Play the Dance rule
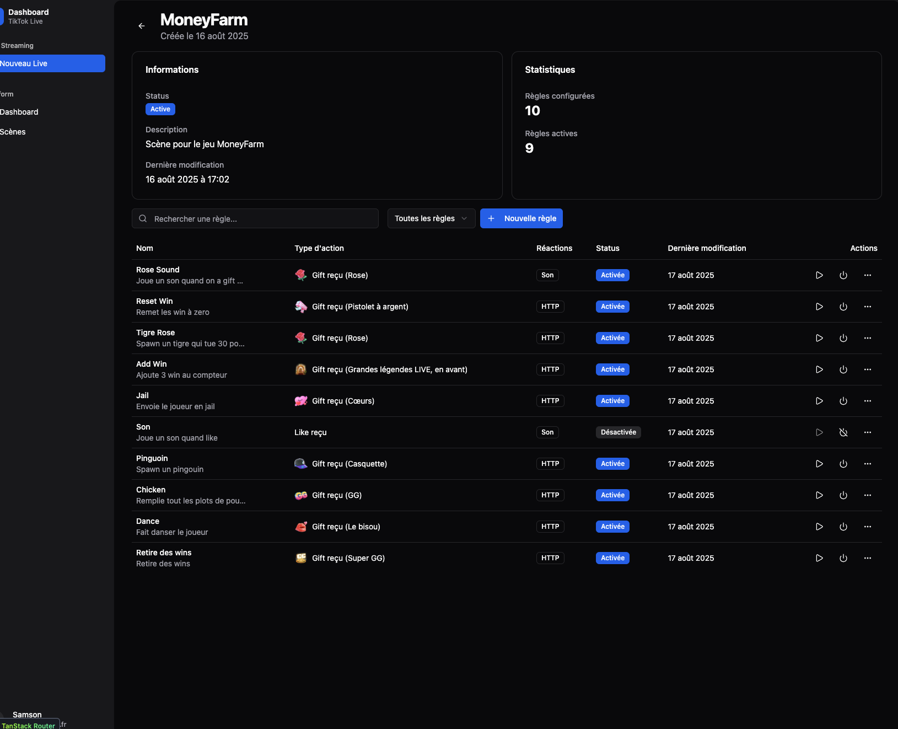The height and width of the screenshot is (729, 898). coord(819,527)
